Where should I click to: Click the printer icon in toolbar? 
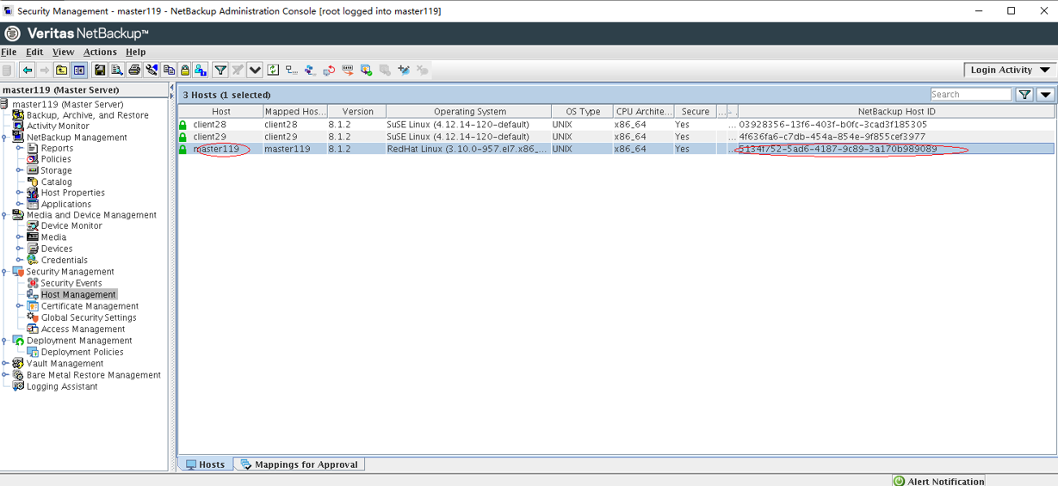134,71
